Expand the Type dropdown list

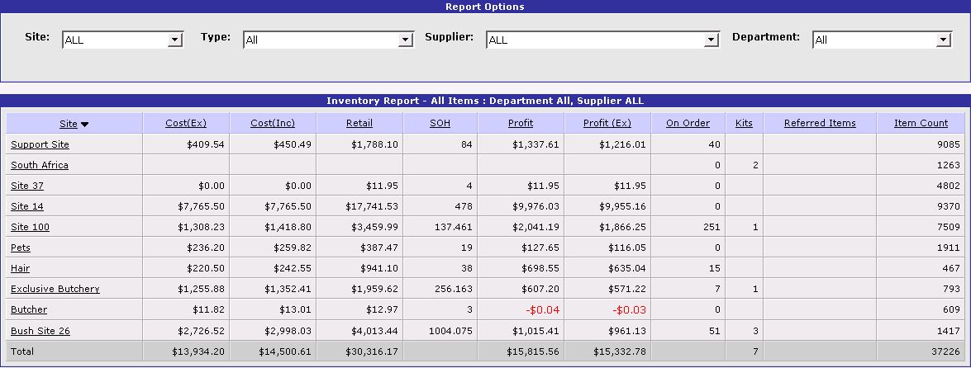tap(328, 40)
